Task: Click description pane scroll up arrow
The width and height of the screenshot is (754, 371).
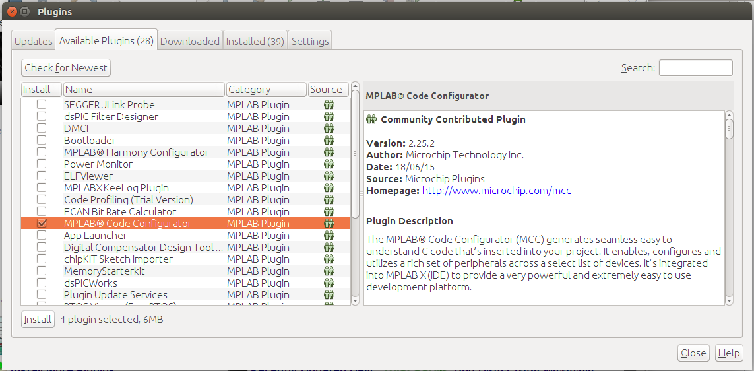Action: (x=729, y=115)
